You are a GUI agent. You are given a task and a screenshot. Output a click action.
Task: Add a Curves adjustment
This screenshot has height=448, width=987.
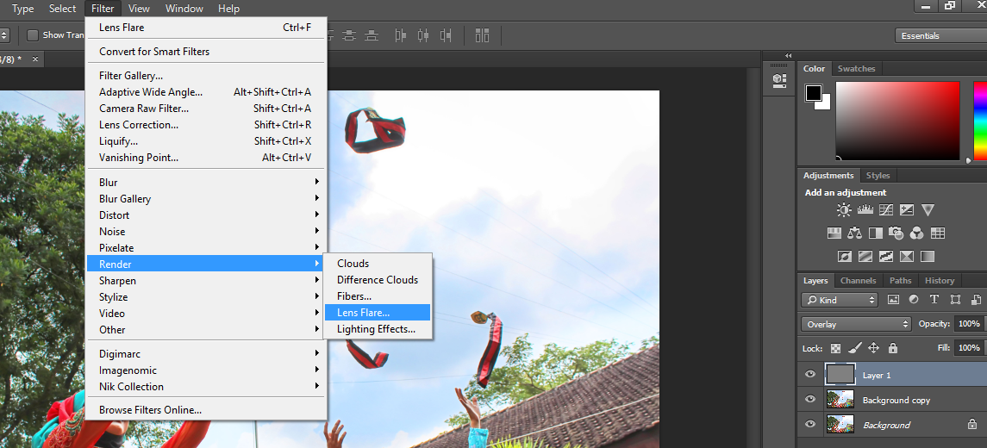click(885, 210)
